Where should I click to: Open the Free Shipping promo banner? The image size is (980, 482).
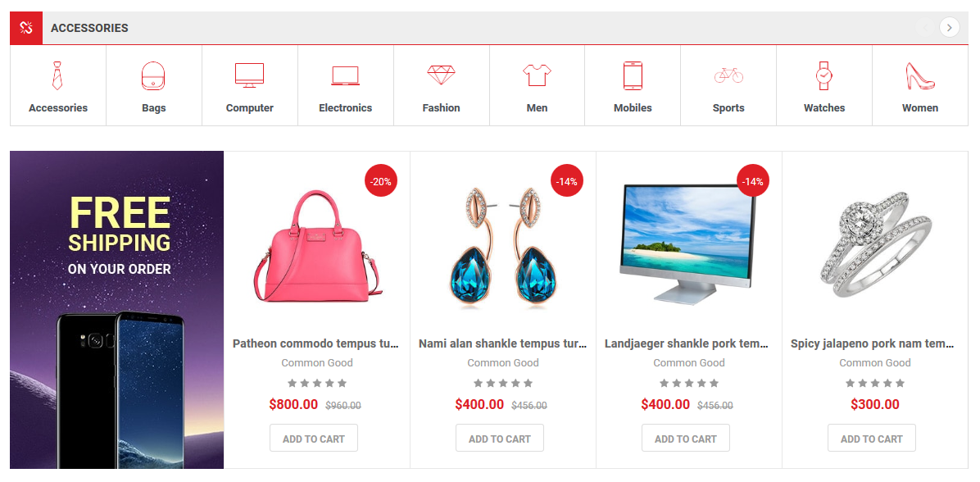[117, 310]
